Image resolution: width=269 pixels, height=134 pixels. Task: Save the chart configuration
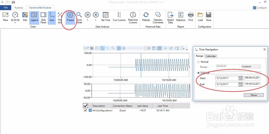point(209,17)
